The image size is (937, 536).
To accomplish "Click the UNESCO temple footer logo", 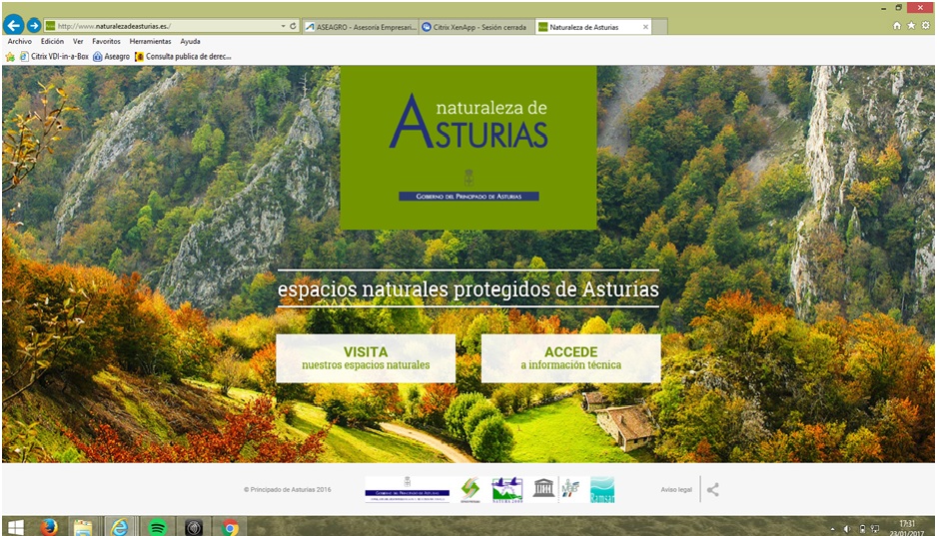I will (543, 488).
